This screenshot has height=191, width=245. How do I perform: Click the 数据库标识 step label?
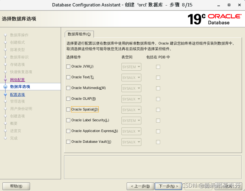pos(19,57)
